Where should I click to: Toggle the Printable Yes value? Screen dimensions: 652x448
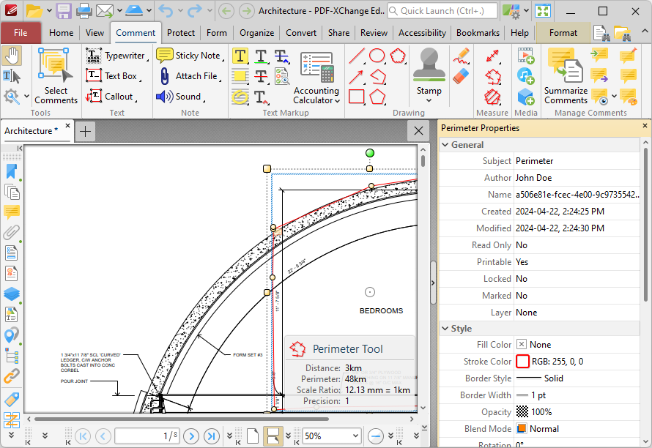pyautogui.click(x=577, y=262)
